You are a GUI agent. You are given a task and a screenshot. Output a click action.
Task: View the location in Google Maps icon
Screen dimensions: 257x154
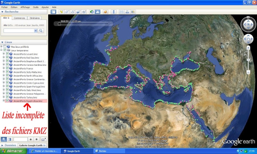[133, 12]
